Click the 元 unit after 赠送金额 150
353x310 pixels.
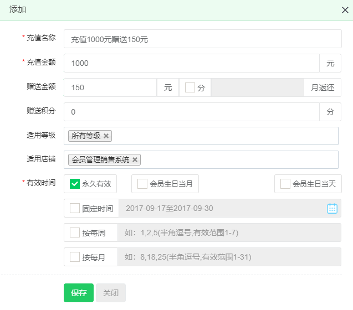pyautogui.click(x=168, y=87)
